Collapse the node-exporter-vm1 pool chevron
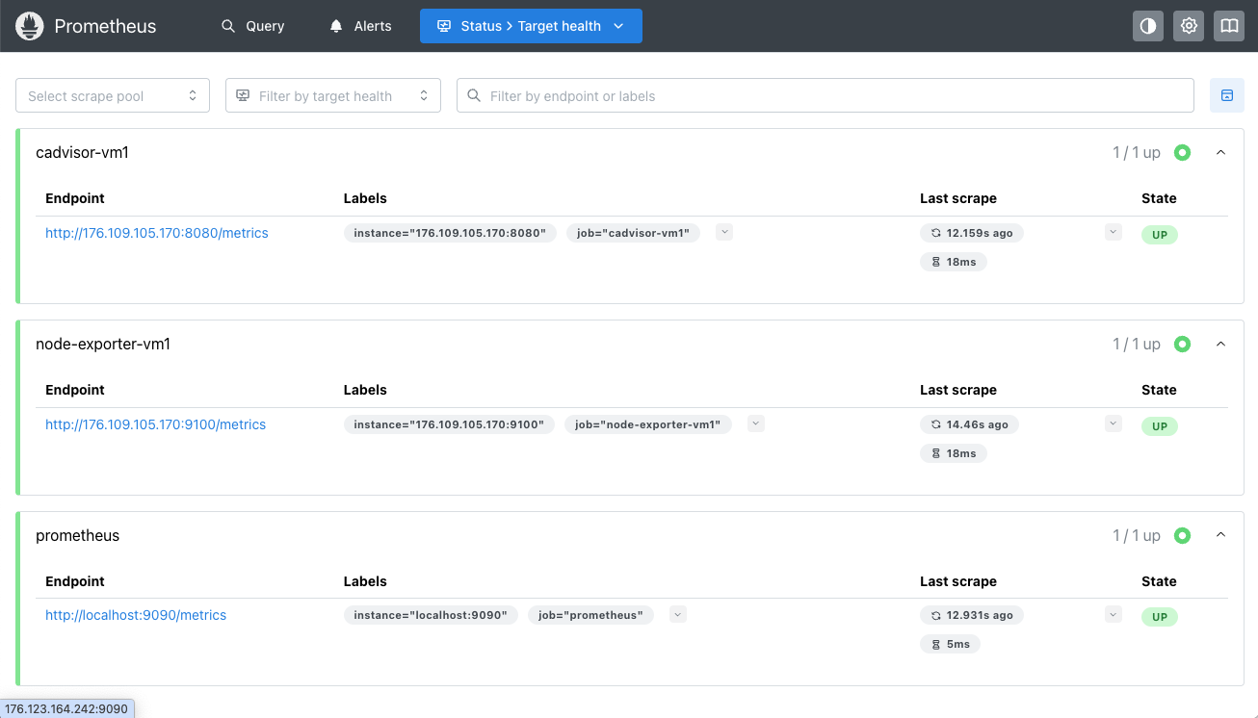 pos(1221,344)
